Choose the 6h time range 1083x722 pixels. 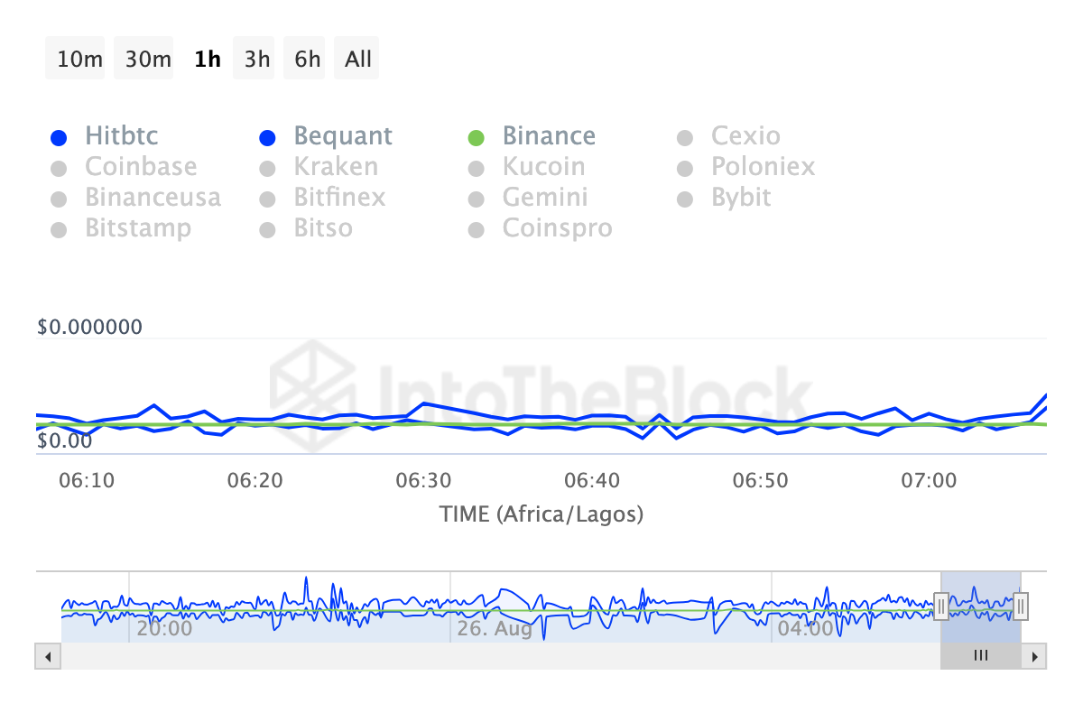[x=308, y=59]
